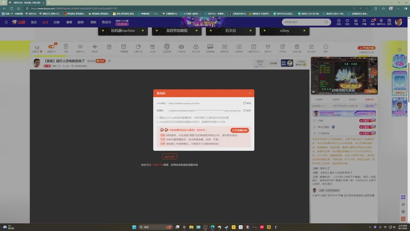Open Microsoft Edge from taskbar
The width and height of the screenshot is (410, 231).
[x=212, y=227]
